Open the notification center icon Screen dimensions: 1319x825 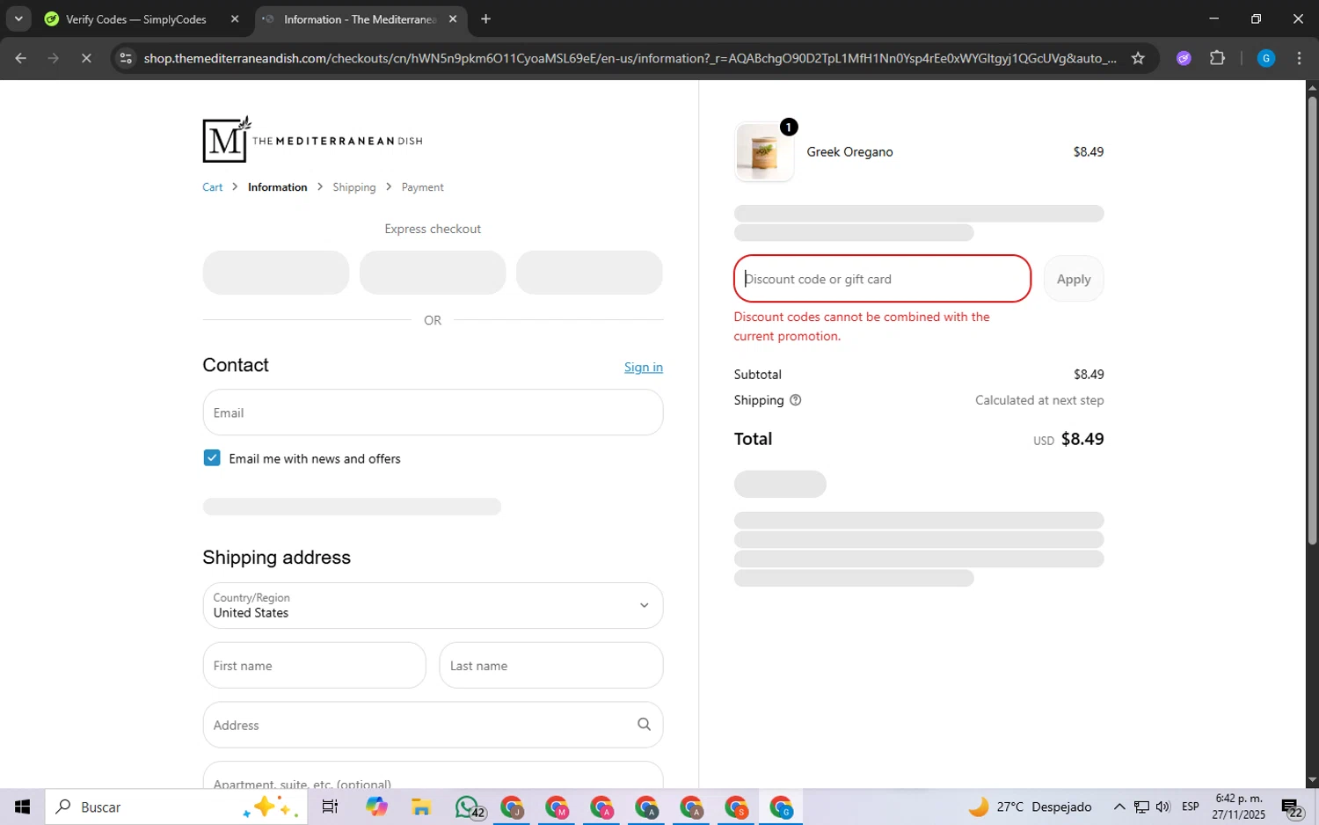(x=1292, y=807)
